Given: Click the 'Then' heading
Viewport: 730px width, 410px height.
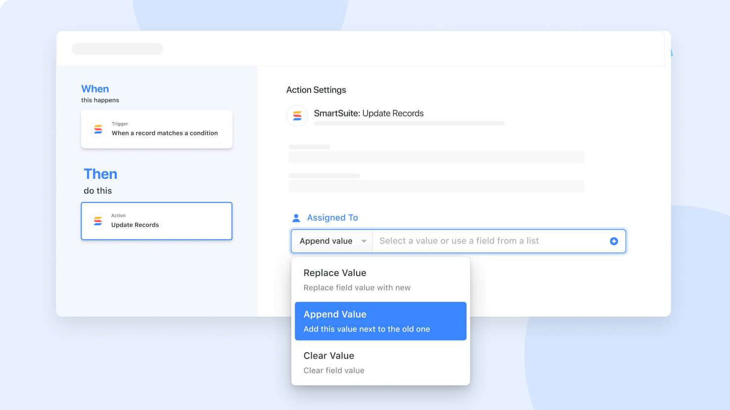Looking at the screenshot, I should (100, 174).
